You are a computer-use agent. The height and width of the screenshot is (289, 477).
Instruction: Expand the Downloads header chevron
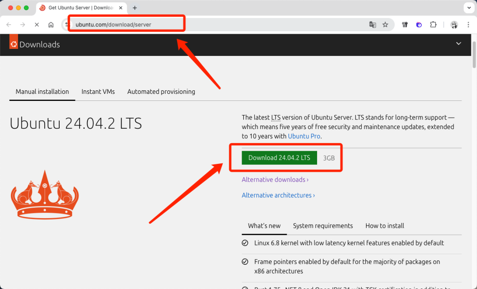(458, 44)
